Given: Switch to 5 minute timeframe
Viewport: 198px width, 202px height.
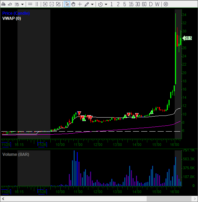Looking at the screenshot, I should [124, 4].
